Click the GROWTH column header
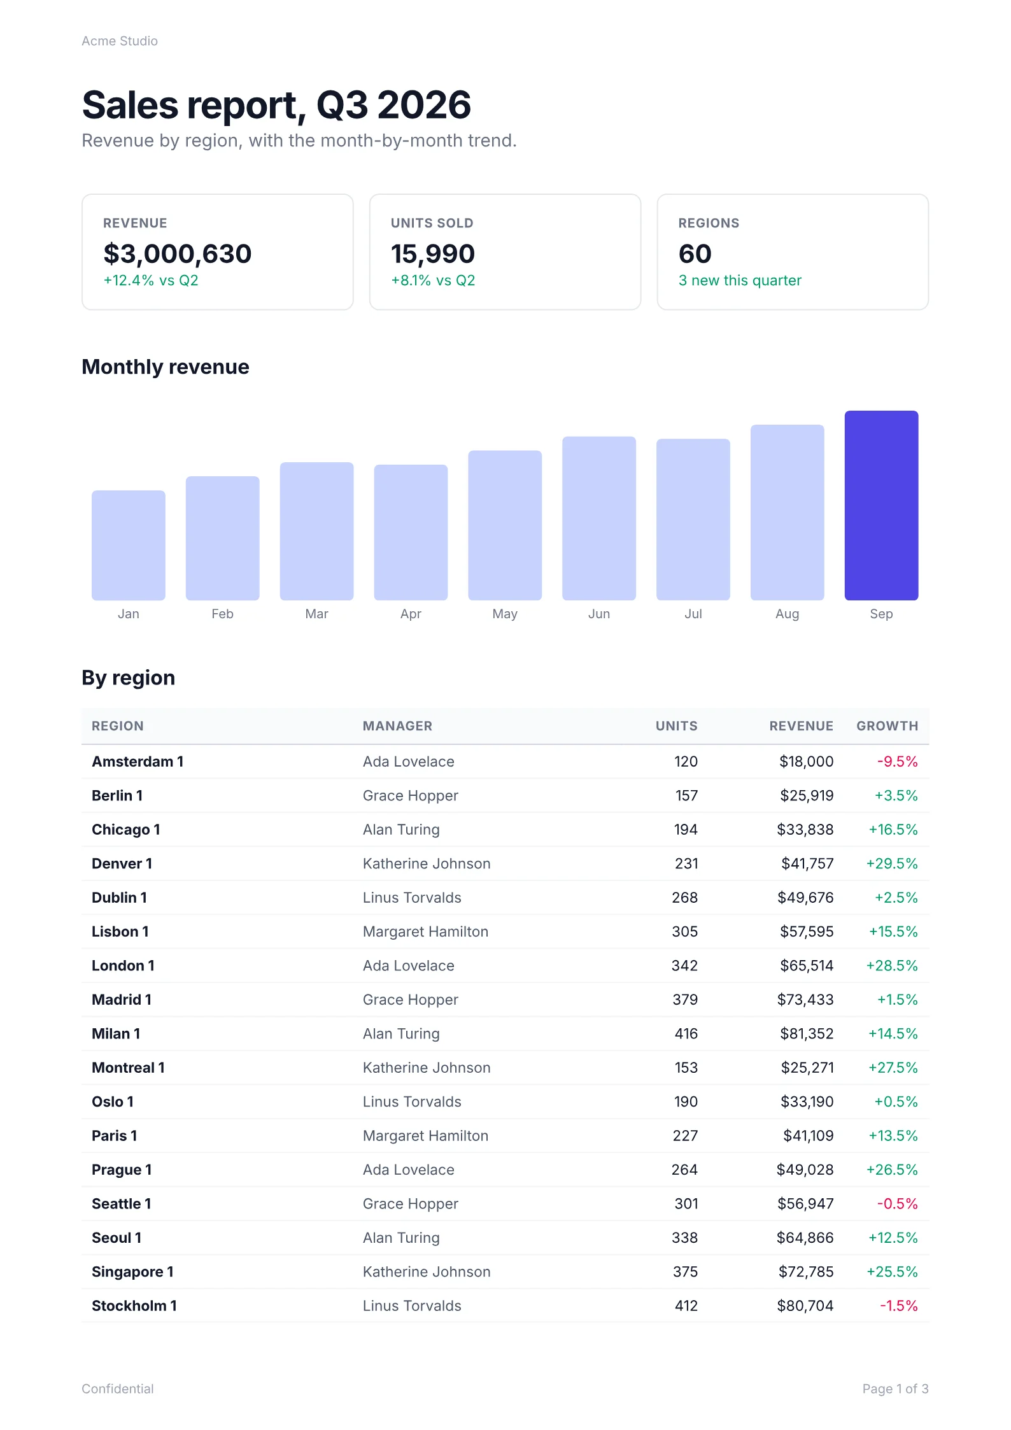1011x1430 pixels. [887, 726]
